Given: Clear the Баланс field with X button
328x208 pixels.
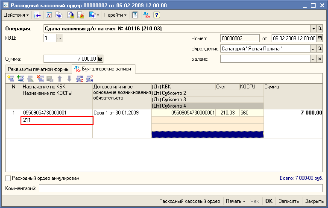Looking at the screenshot, I should click(319, 59).
